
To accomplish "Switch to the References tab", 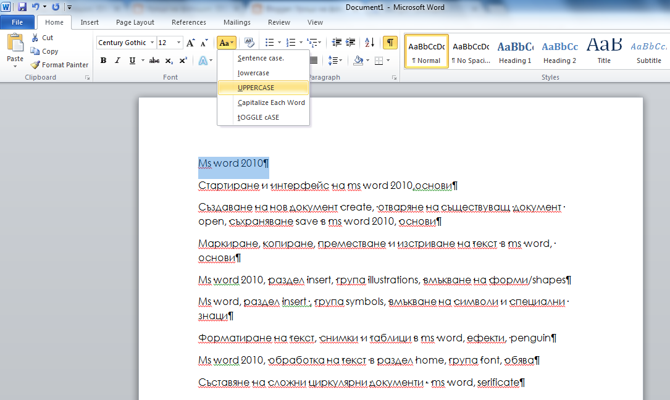I will (189, 22).
